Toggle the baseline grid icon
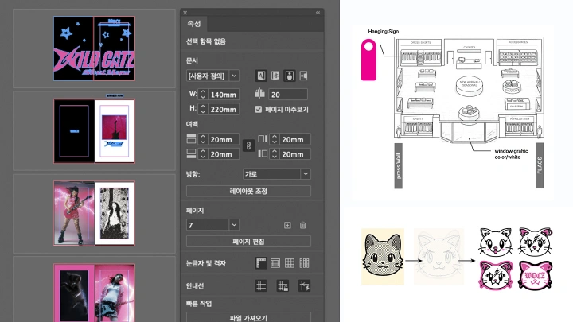This screenshot has width=573, height=322. (x=275, y=263)
